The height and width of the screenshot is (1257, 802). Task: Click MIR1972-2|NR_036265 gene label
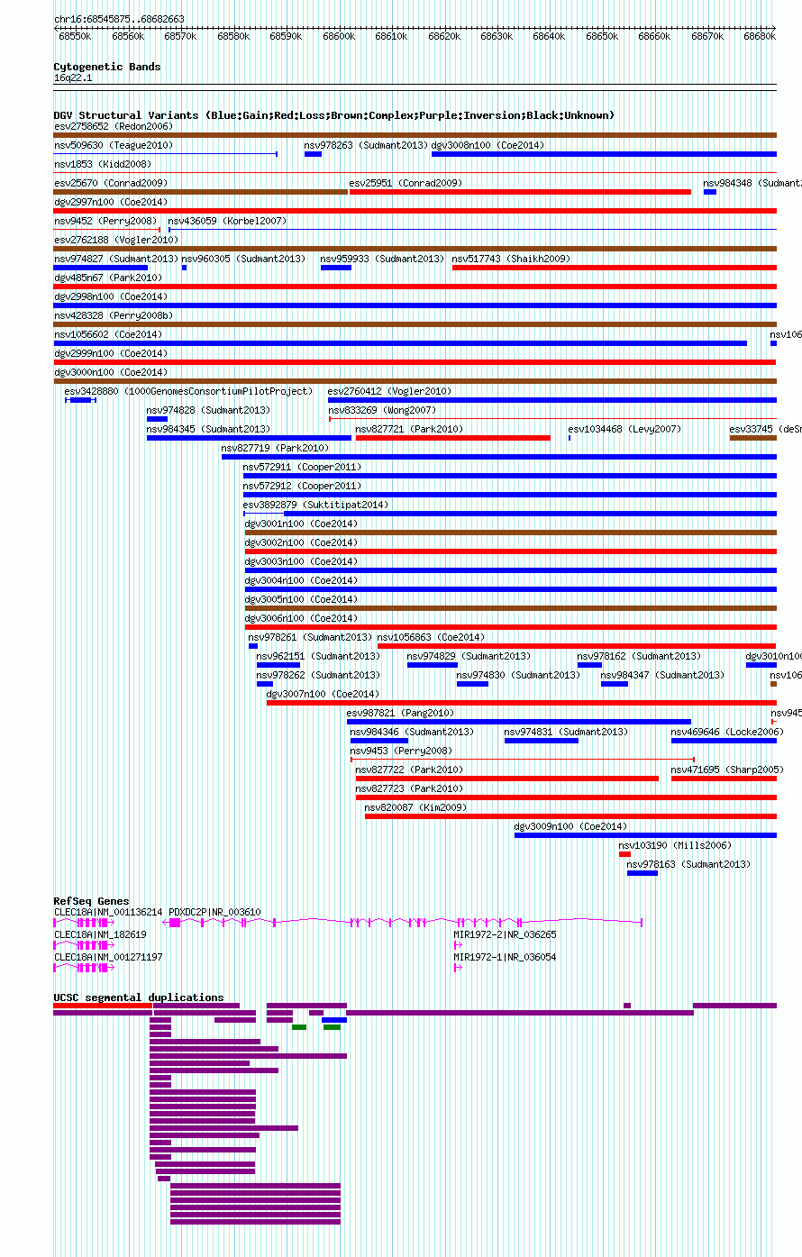pos(505,934)
